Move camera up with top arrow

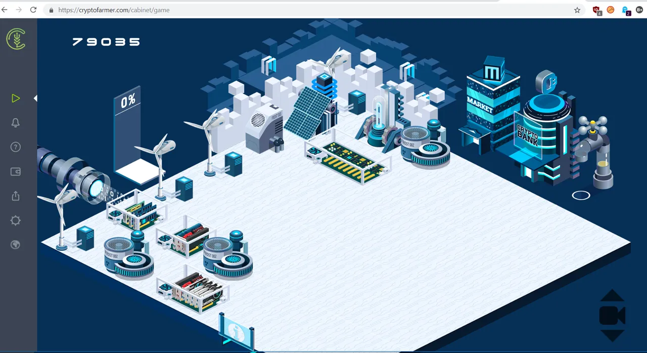(612, 295)
